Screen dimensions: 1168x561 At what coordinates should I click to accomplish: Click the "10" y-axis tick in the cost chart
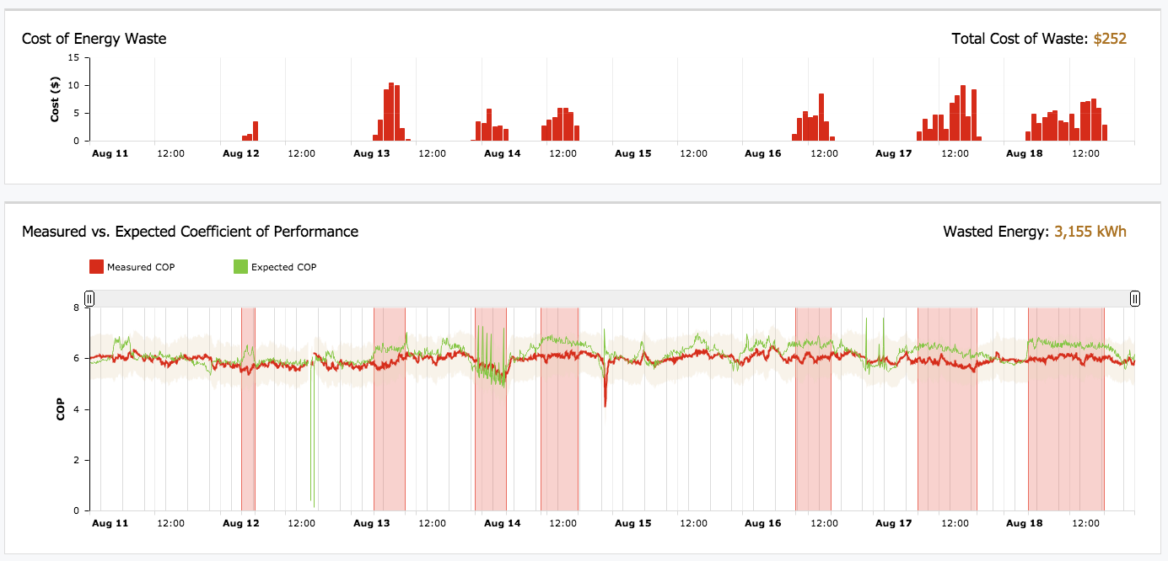click(x=74, y=85)
